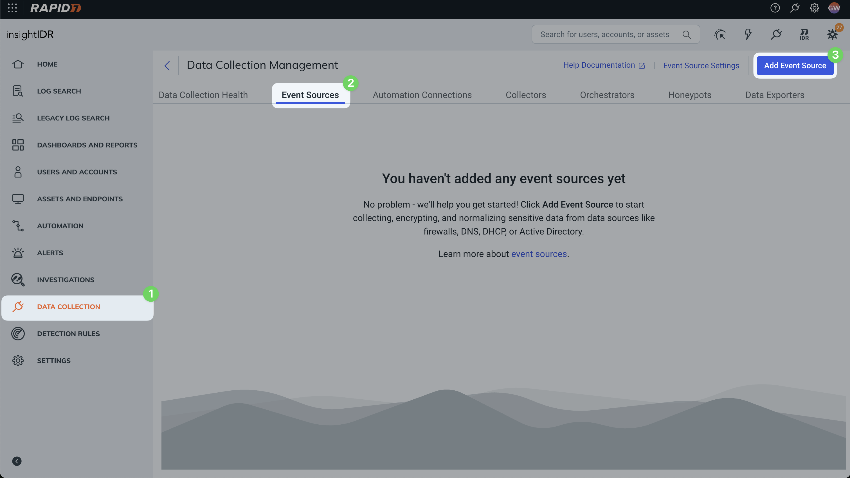Viewport: 850px width, 478px height.
Task: Open USERS AND ACCOUNTS menu item
Action: 77,172
